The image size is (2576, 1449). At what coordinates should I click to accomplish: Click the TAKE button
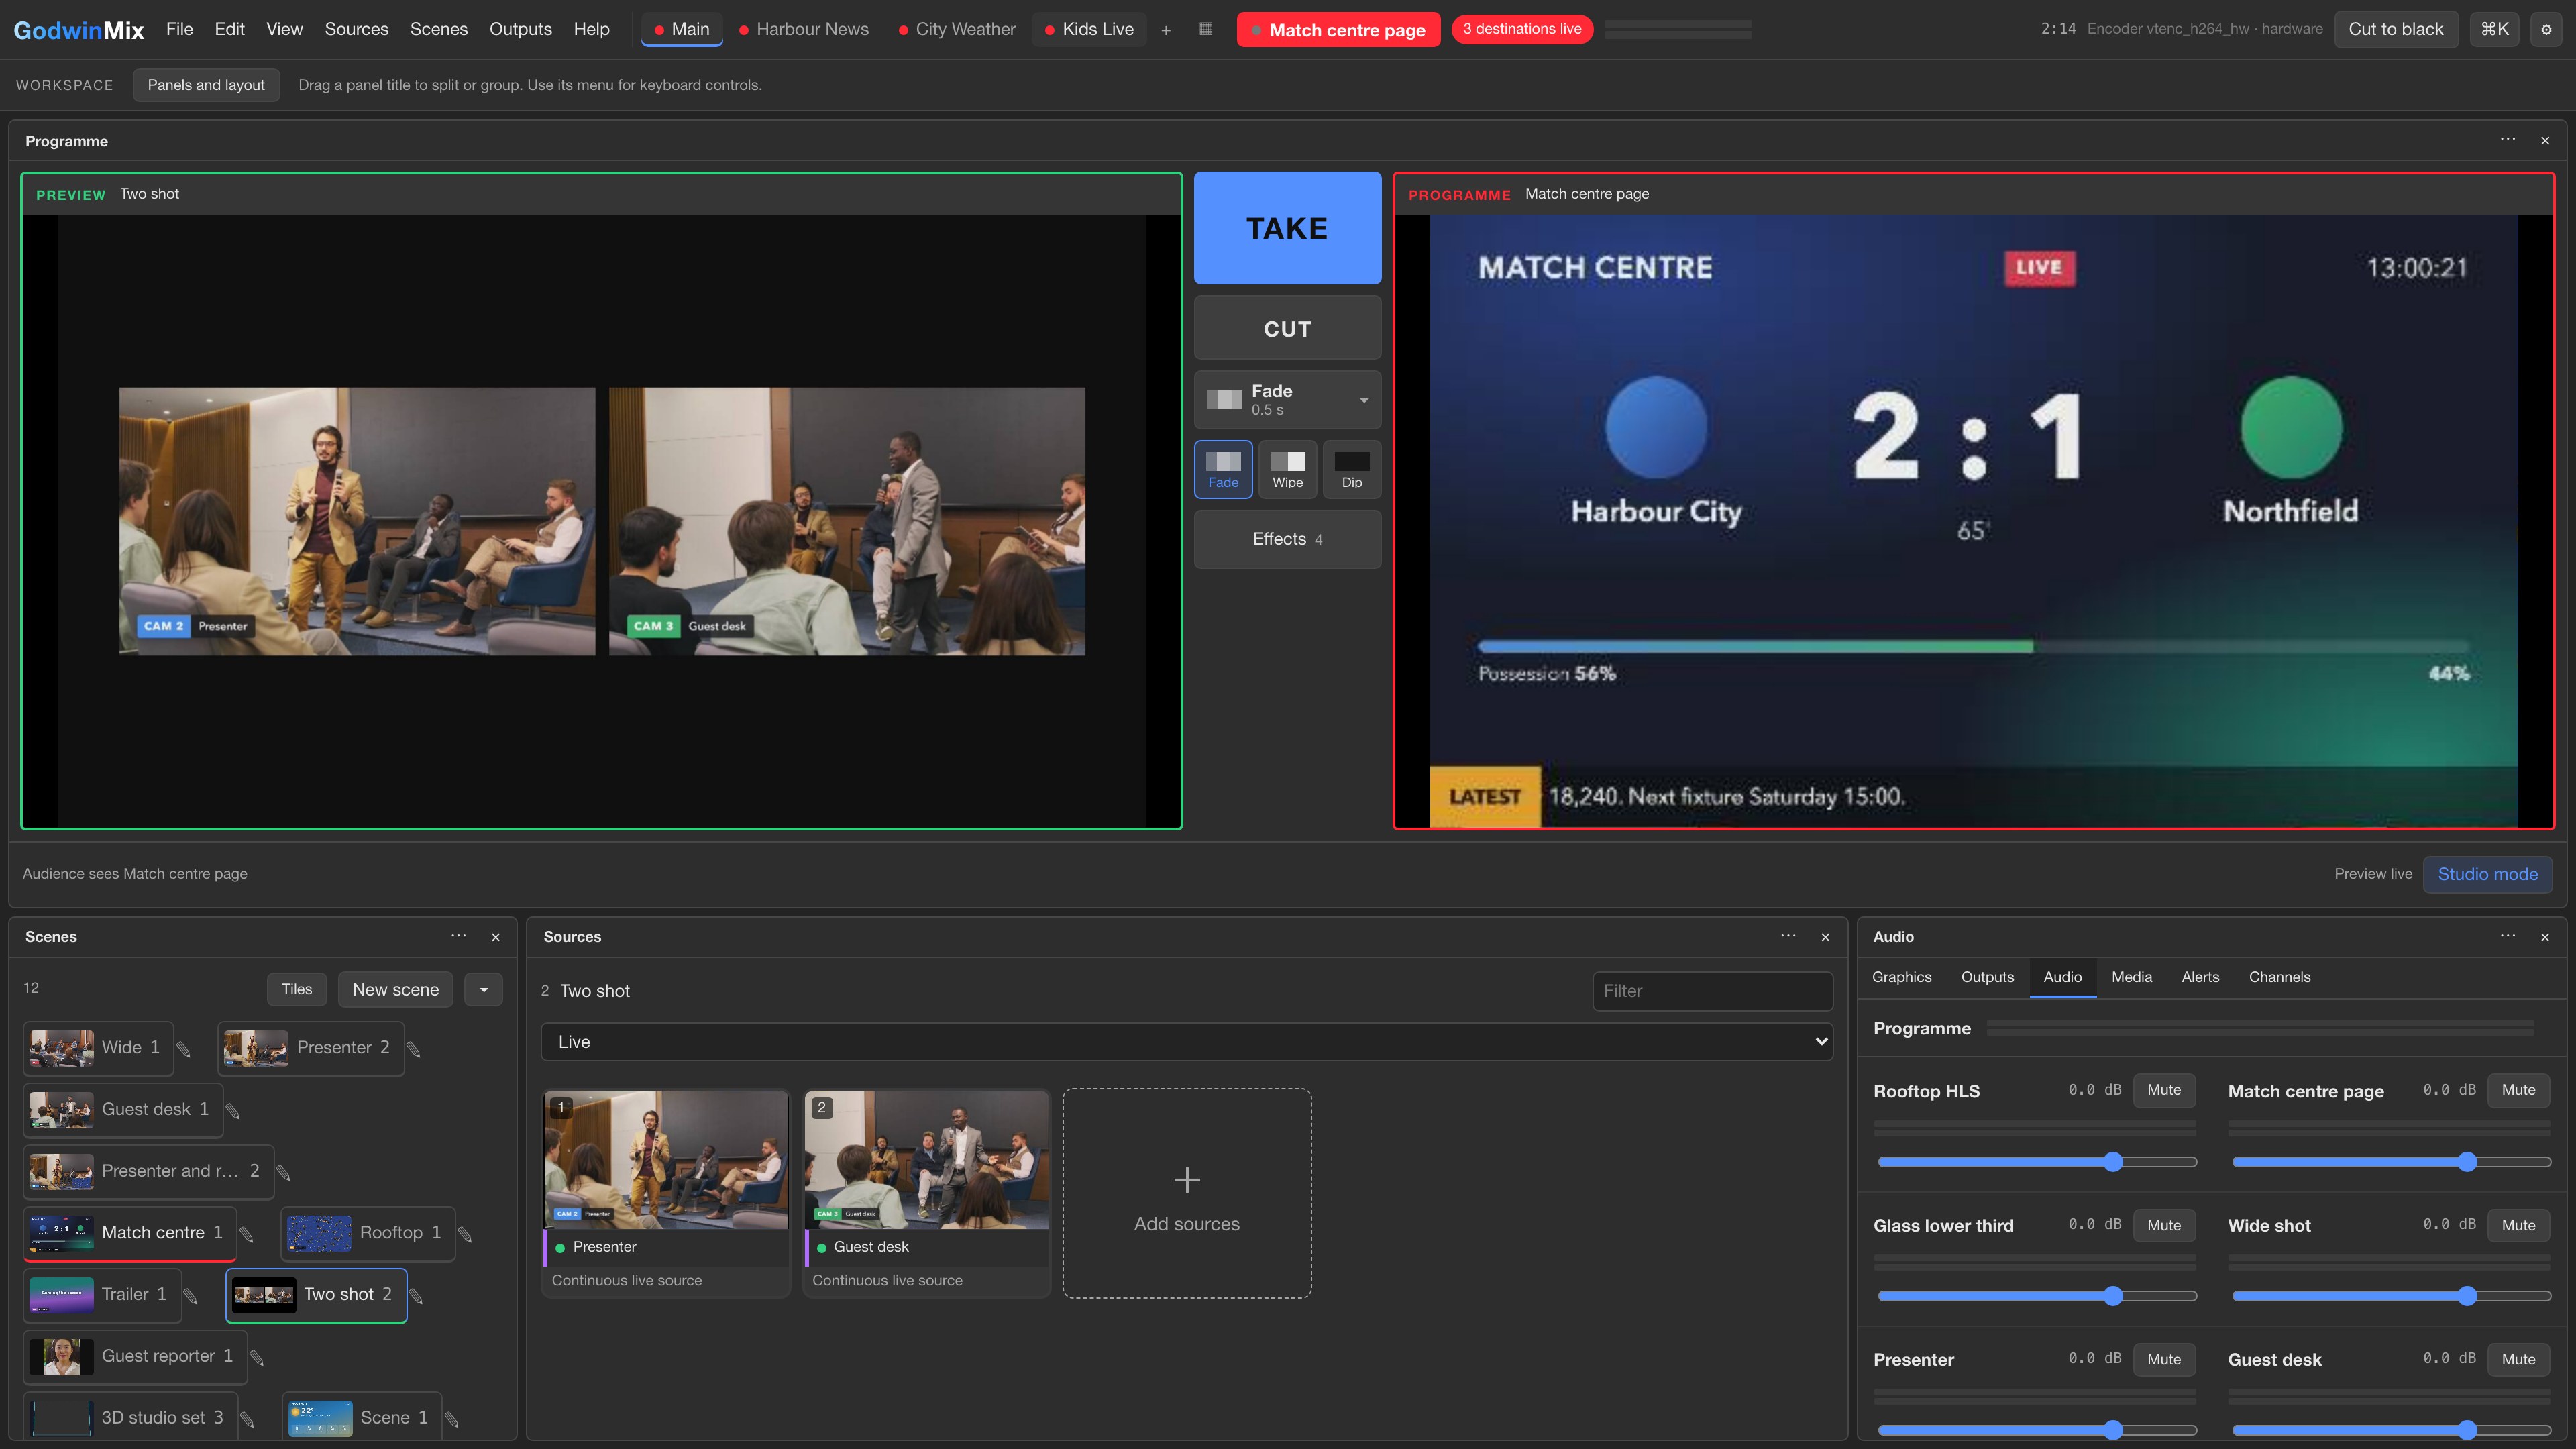pos(1287,228)
